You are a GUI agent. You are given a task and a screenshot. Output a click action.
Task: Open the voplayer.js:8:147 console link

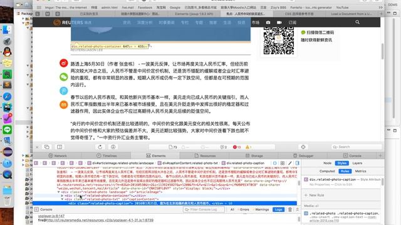51,216
